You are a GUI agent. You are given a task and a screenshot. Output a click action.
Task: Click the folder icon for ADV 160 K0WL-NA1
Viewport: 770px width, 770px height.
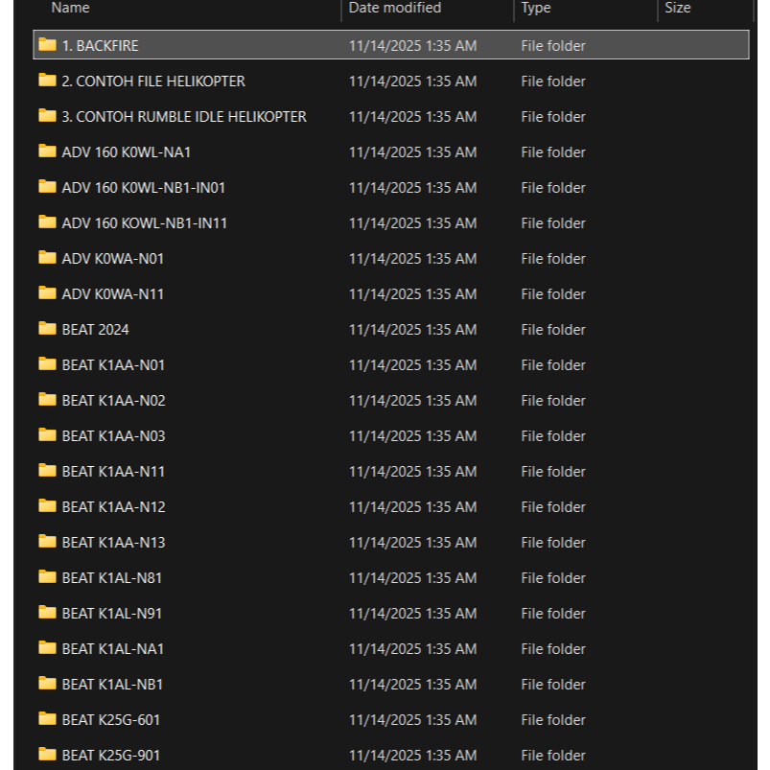(46, 152)
